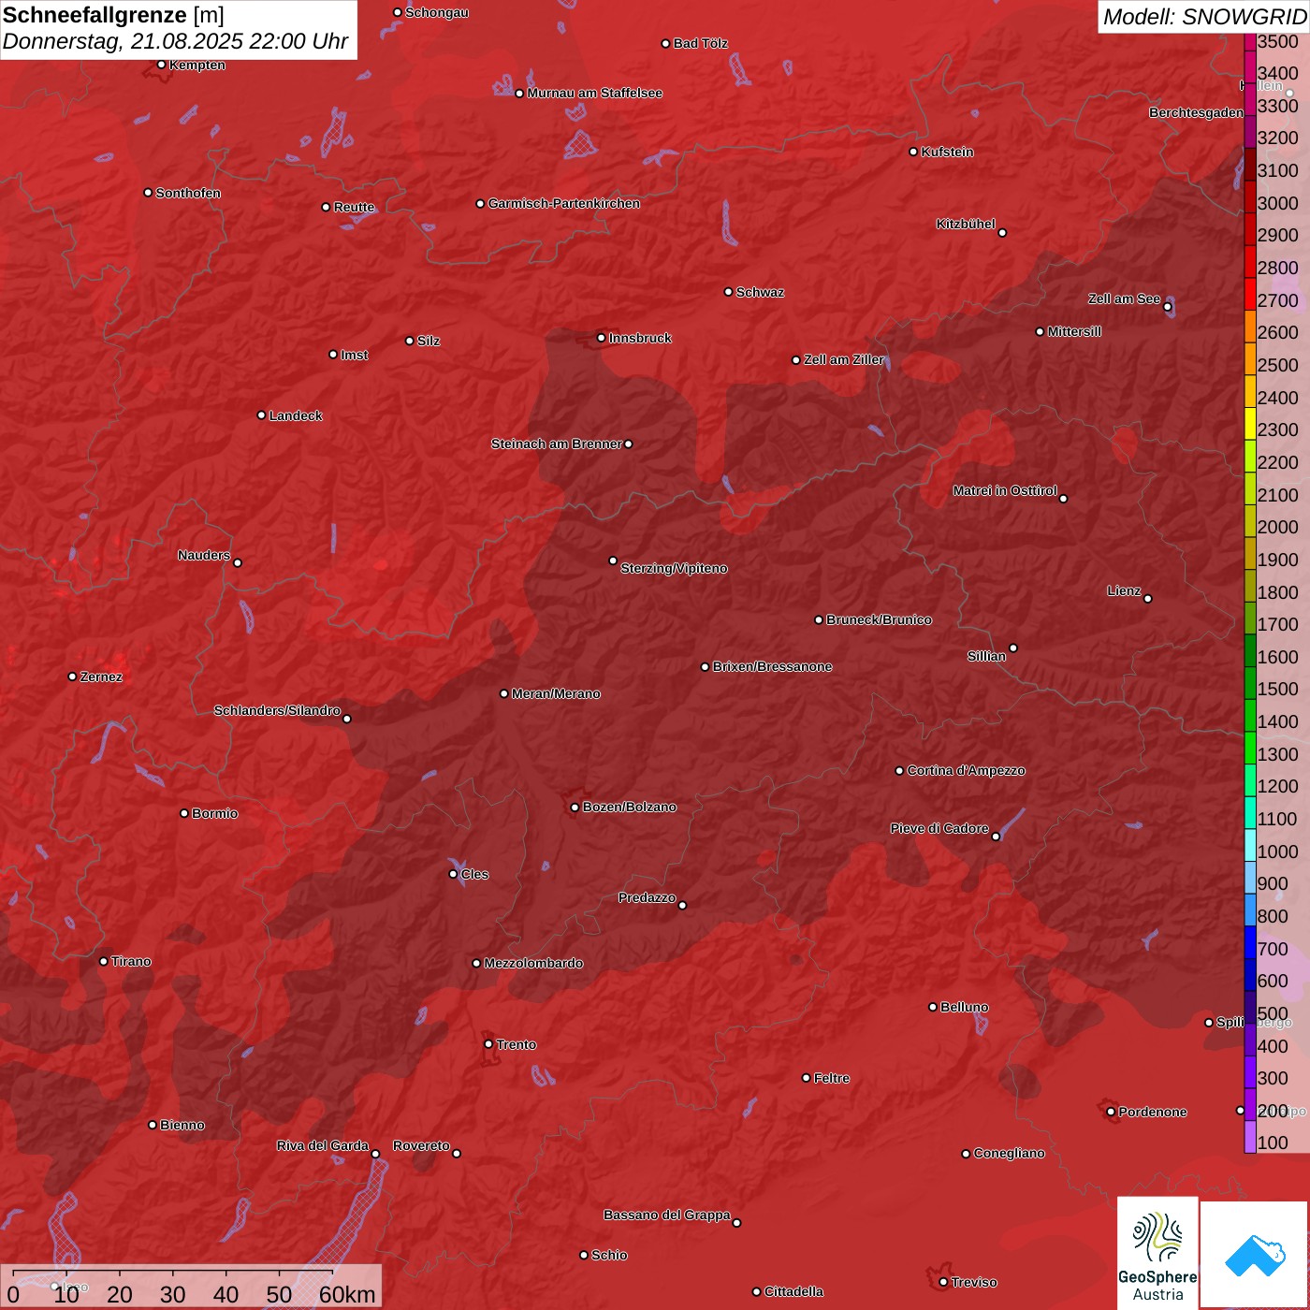Click the Cortina d'Ampezzo label
The width and height of the screenshot is (1310, 1310).
coord(967,770)
